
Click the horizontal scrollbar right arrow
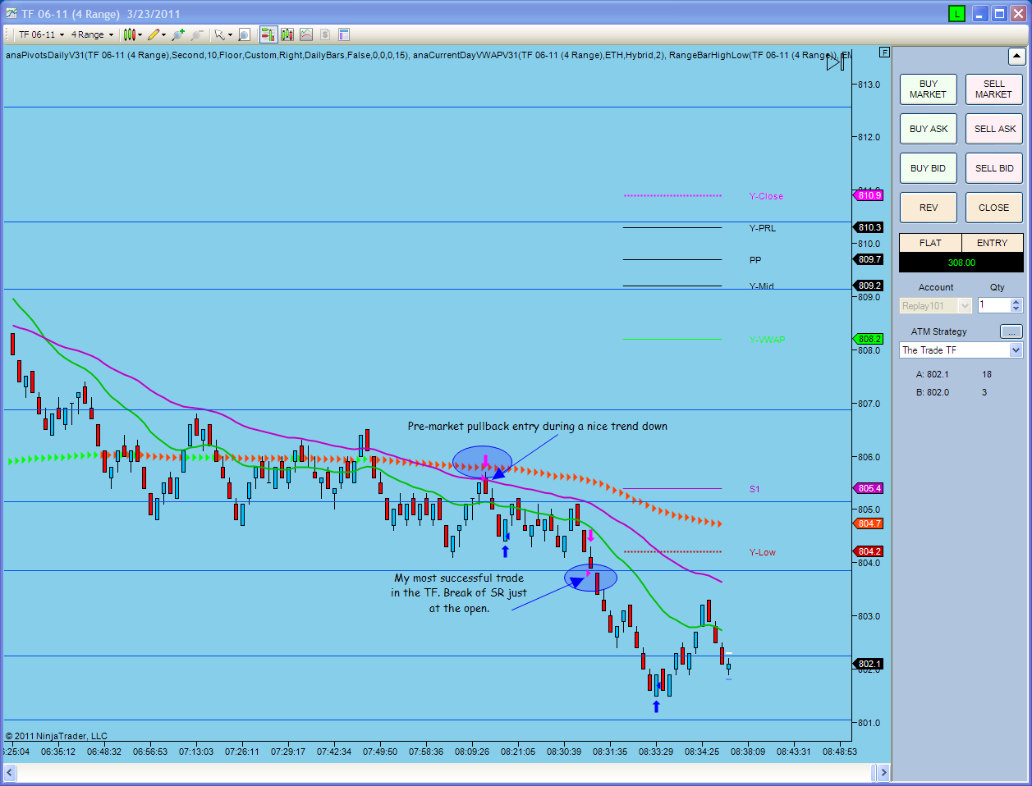tap(883, 772)
